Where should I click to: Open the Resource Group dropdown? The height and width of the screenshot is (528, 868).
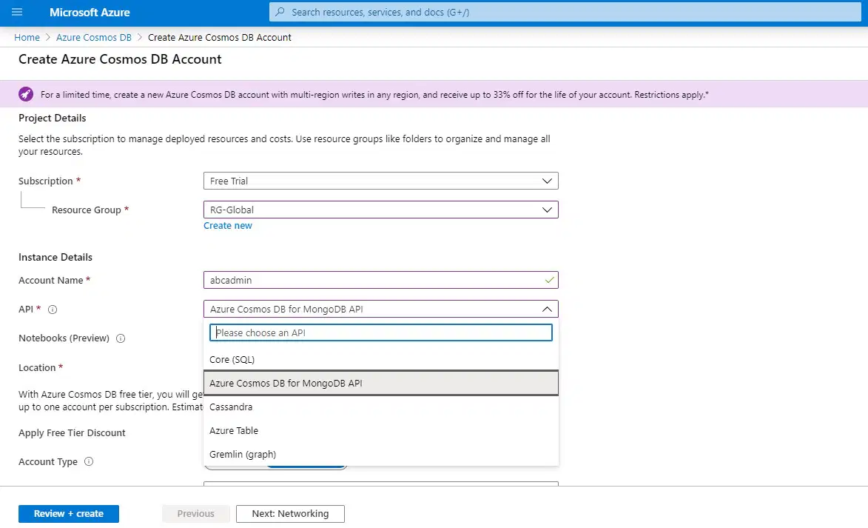coord(381,210)
